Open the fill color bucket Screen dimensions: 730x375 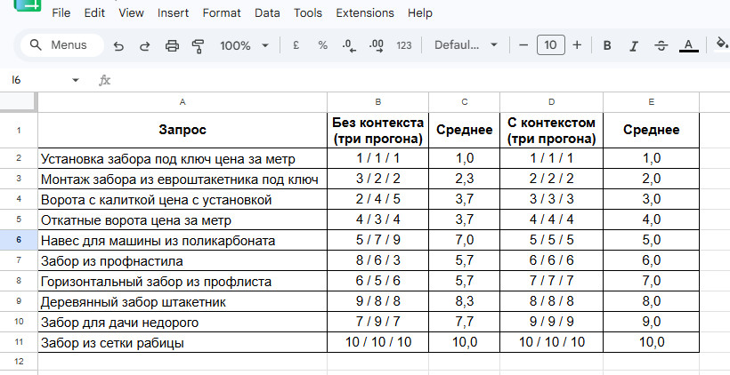tap(722, 45)
